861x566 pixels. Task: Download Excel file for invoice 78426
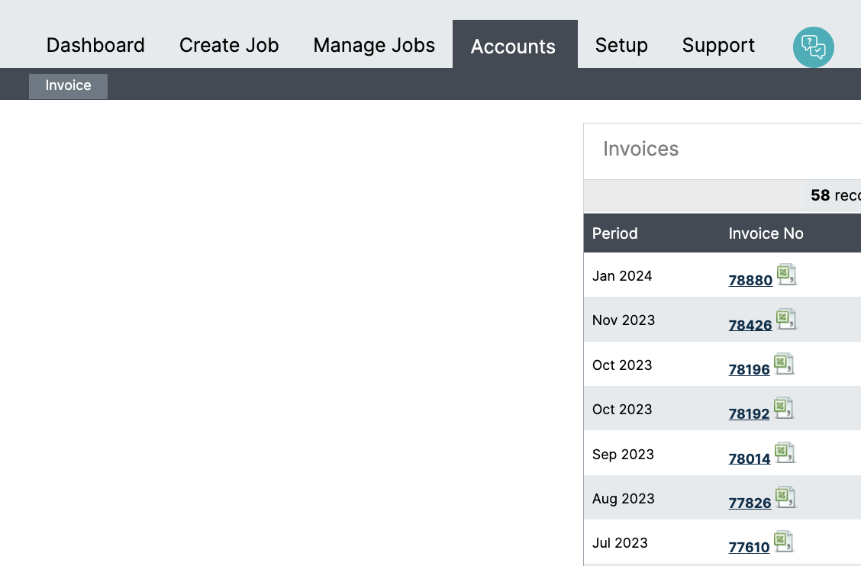point(786,319)
